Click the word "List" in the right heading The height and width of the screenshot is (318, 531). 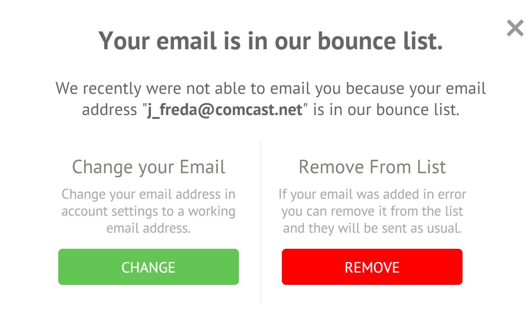click(x=431, y=167)
